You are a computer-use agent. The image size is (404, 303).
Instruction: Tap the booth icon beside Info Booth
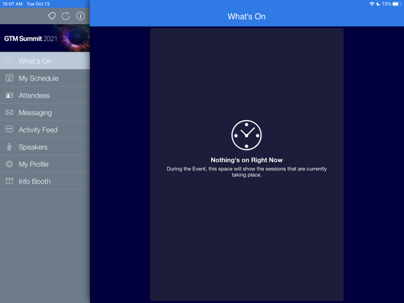click(x=9, y=181)
